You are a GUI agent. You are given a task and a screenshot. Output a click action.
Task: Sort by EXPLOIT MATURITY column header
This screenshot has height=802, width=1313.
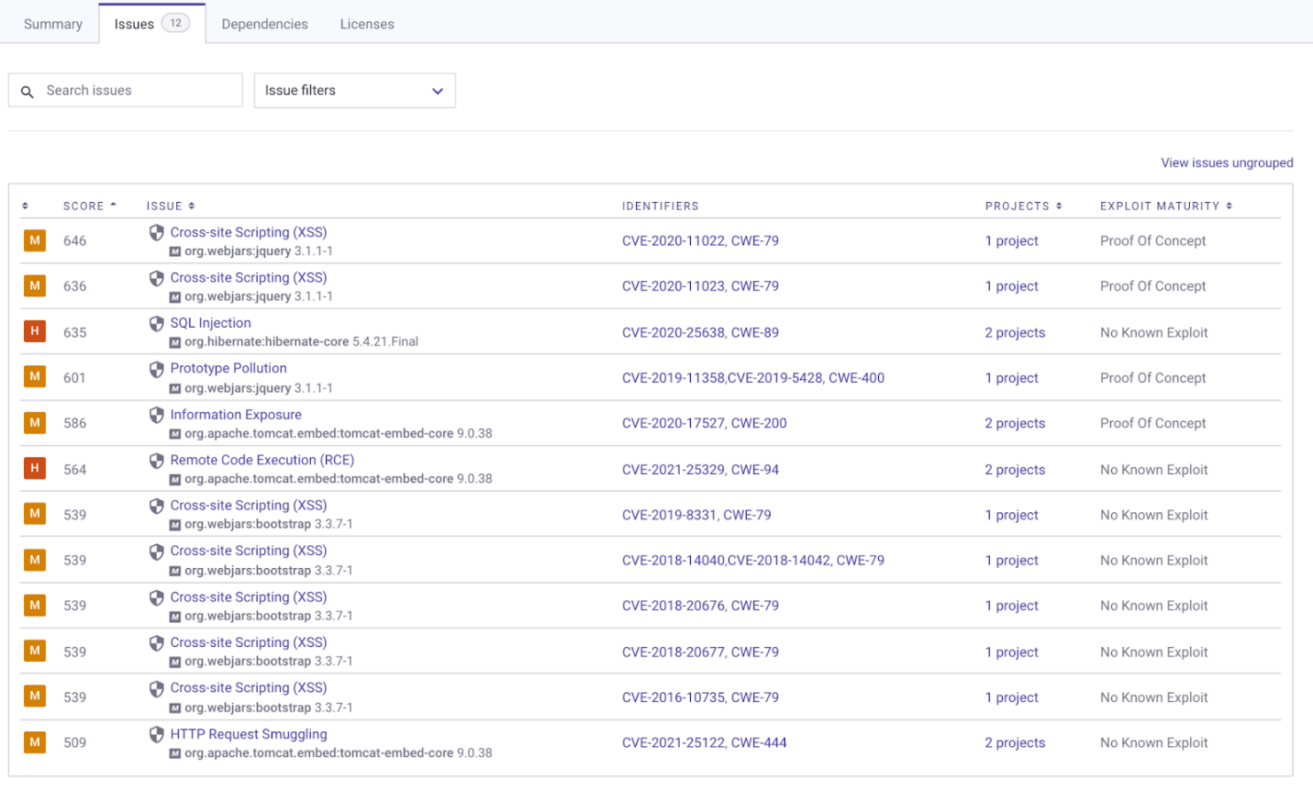[1166, 206]
